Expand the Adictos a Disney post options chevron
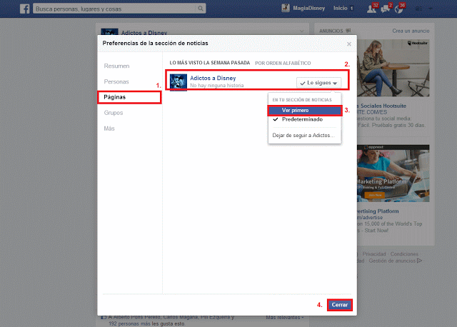The width and height of the screenshot is (457, 327). click(x=302, y=31)
